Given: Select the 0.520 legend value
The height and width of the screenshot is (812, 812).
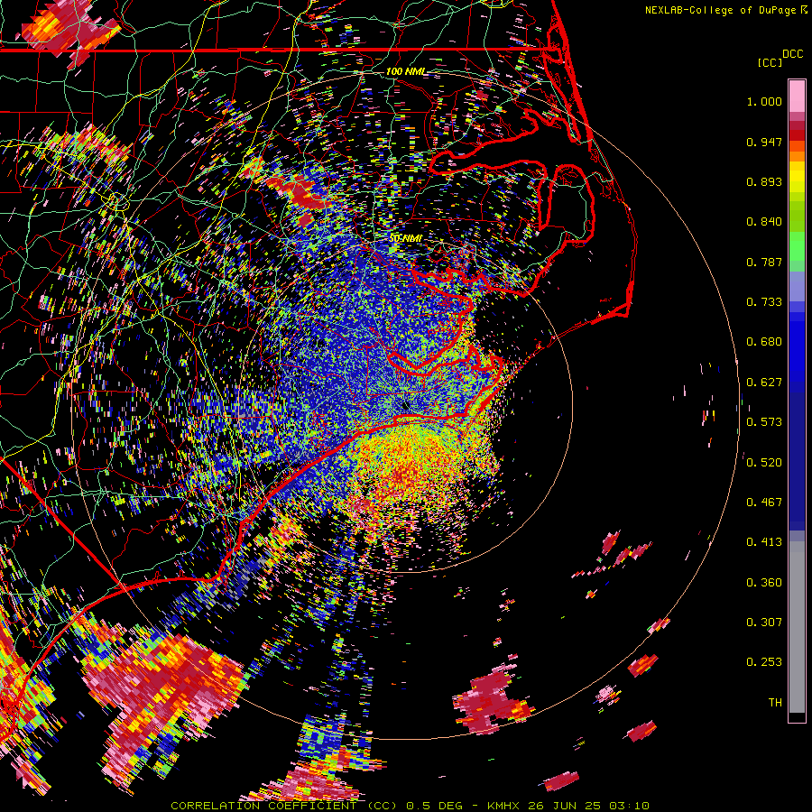Looking at the screenshot, I should (764, 463).
